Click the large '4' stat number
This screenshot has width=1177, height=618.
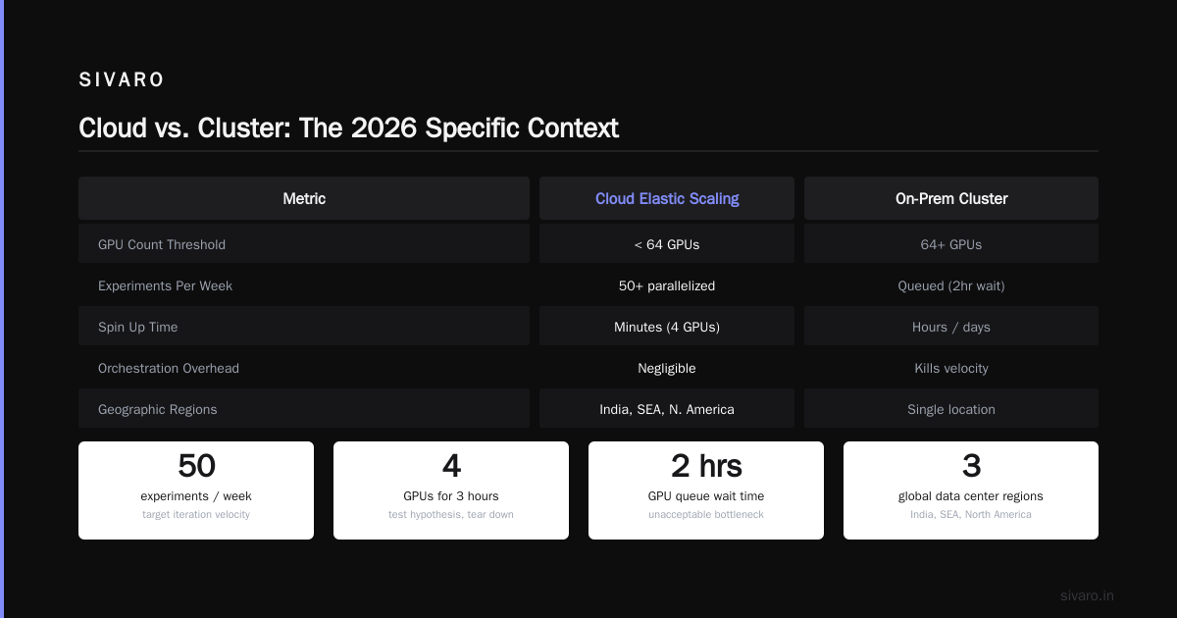click(451, 466)
